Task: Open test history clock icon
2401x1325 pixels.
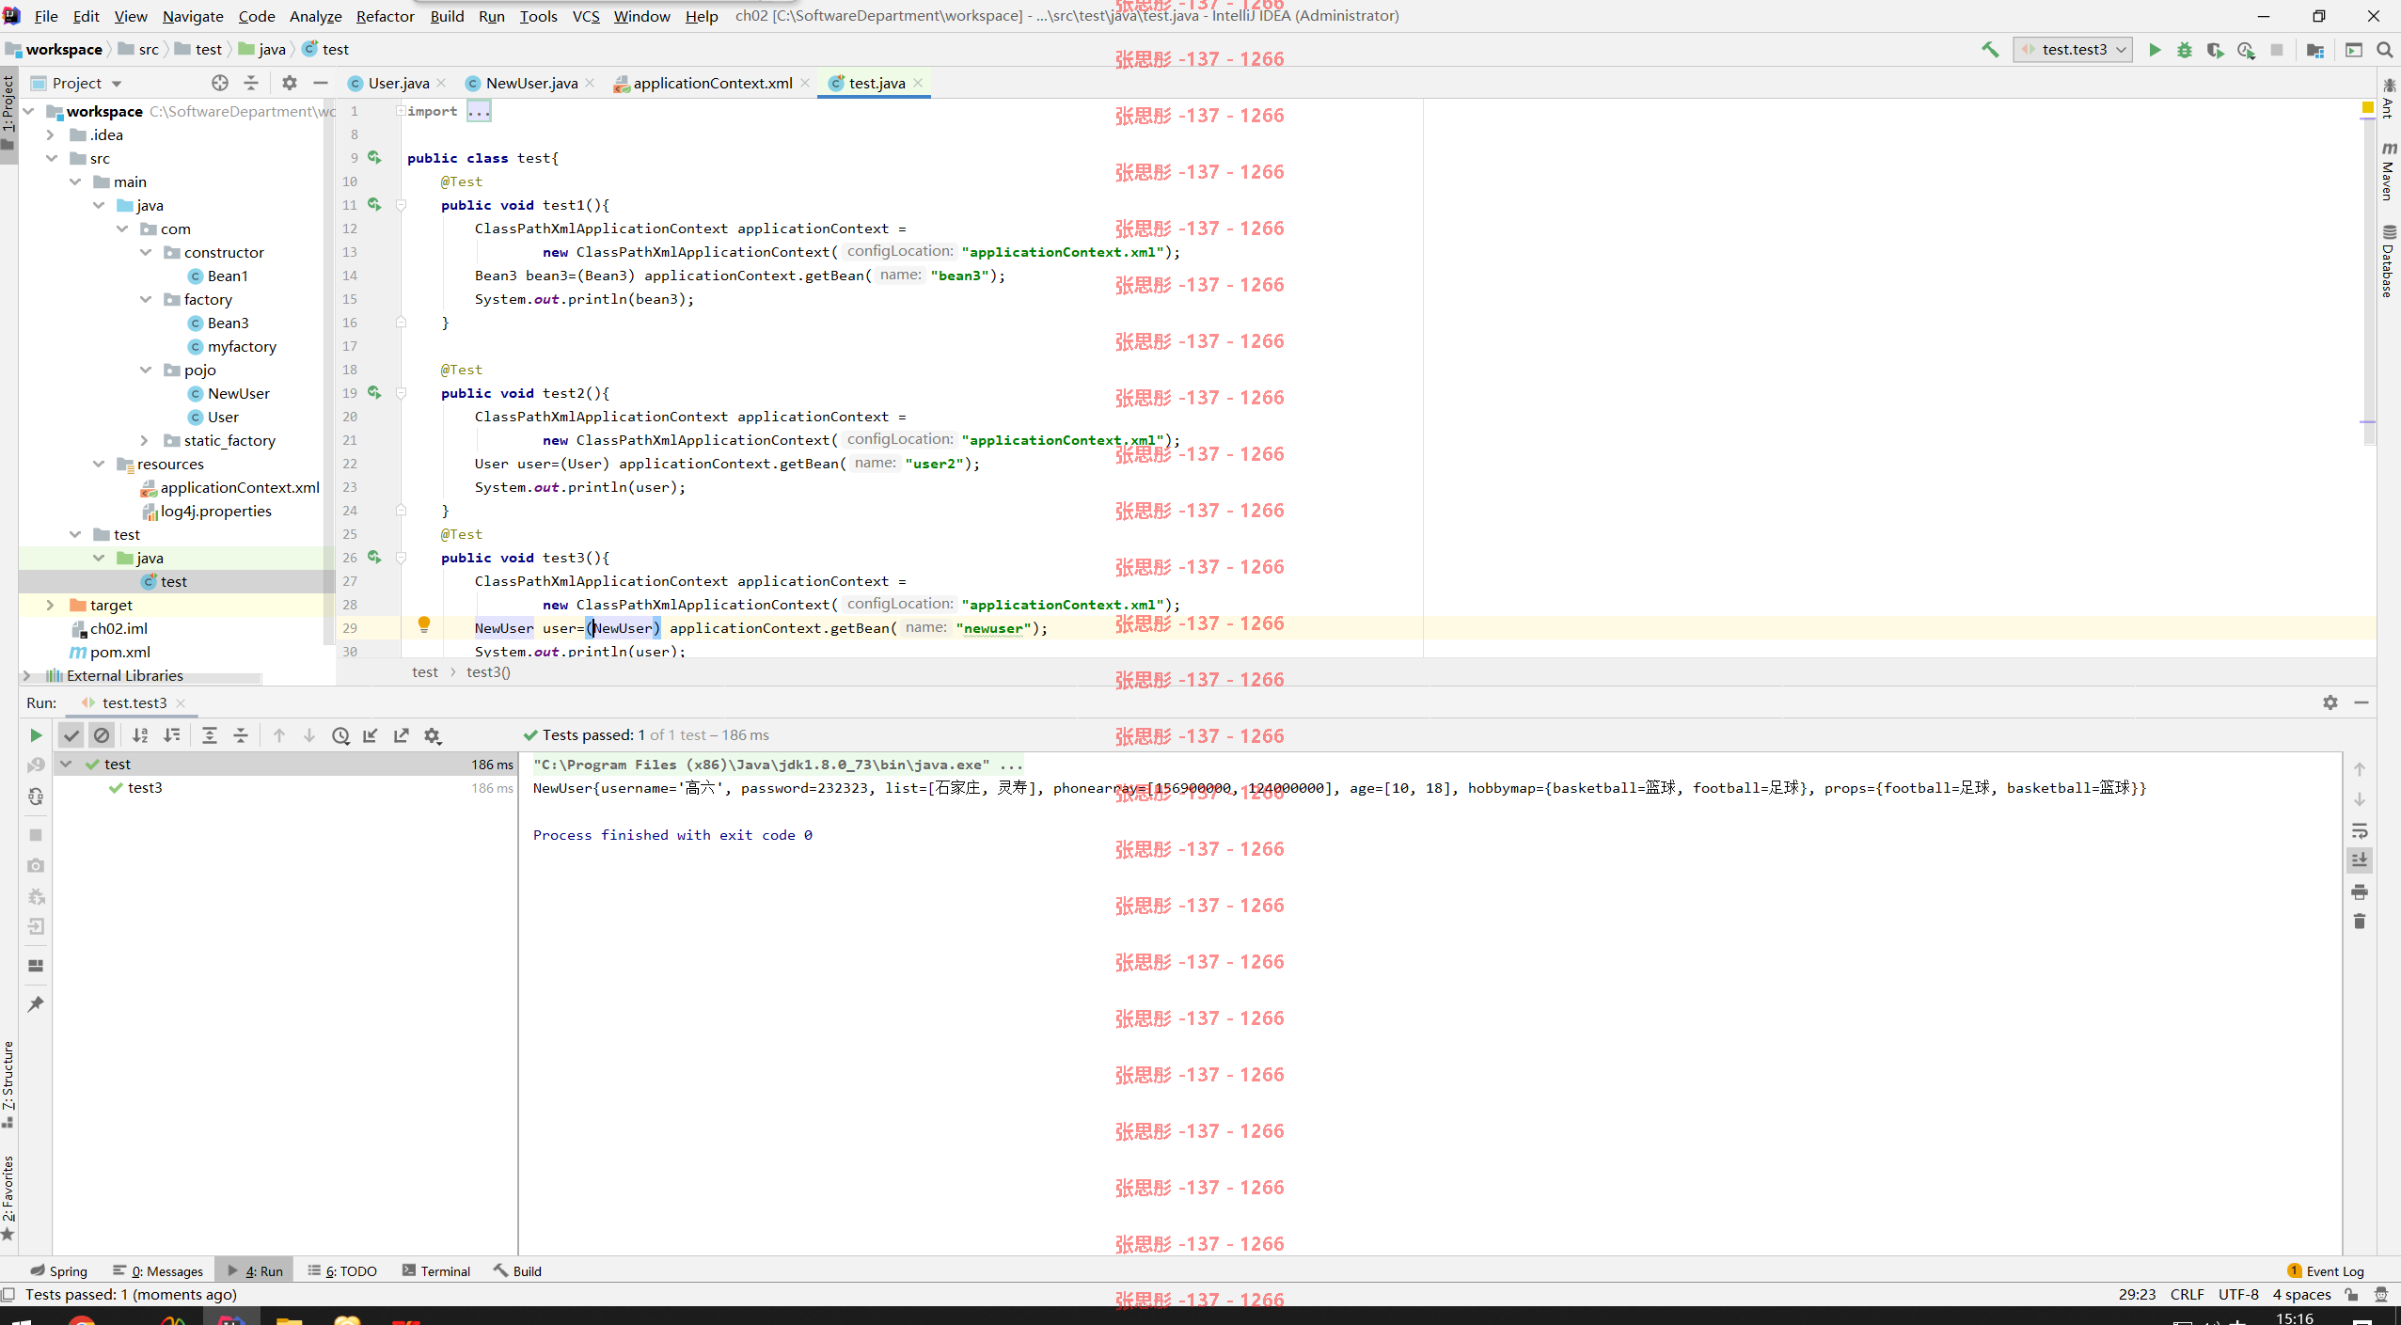Action: (x=340, y=735)
